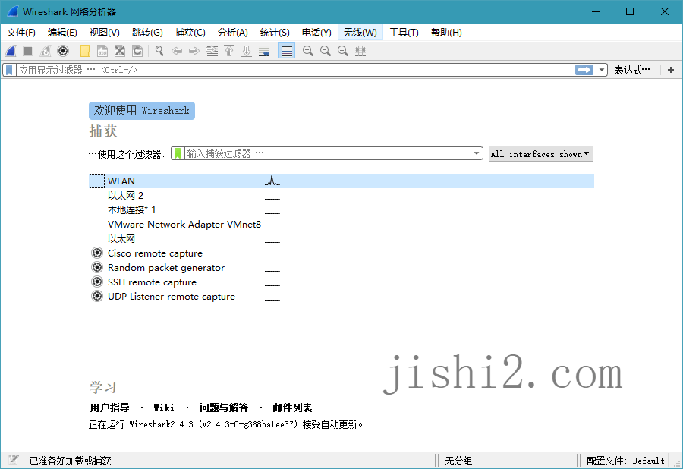Open the 无线(W) menu

pos(360,32)
